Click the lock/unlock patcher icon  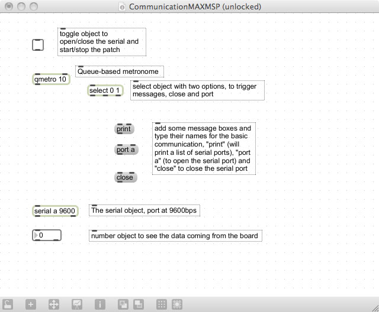pyautogui.click(x=8, y=304)
